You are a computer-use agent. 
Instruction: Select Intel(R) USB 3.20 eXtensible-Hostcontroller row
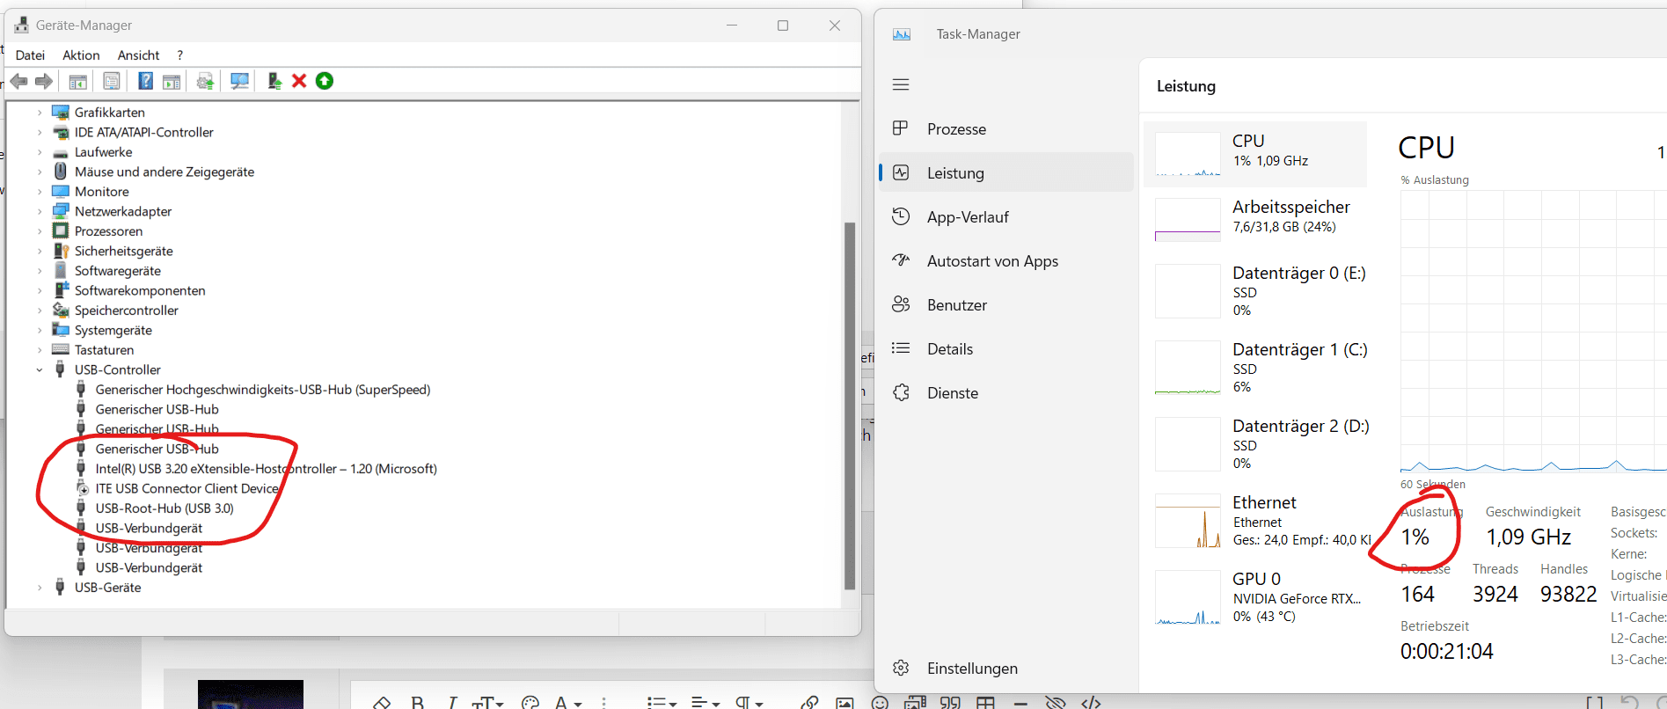266,469
